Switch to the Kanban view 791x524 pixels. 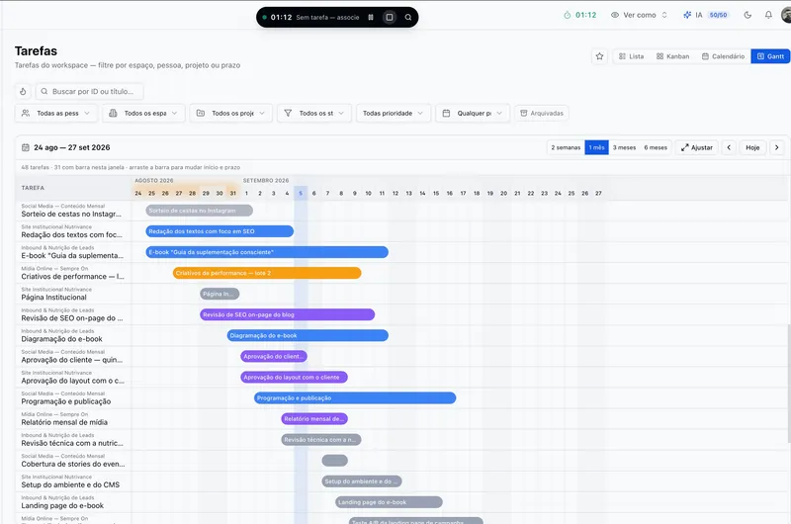[672, 56]
